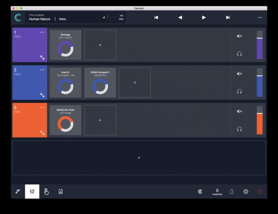
Task: Click the MEM meter bar
Action: (116, 19)
